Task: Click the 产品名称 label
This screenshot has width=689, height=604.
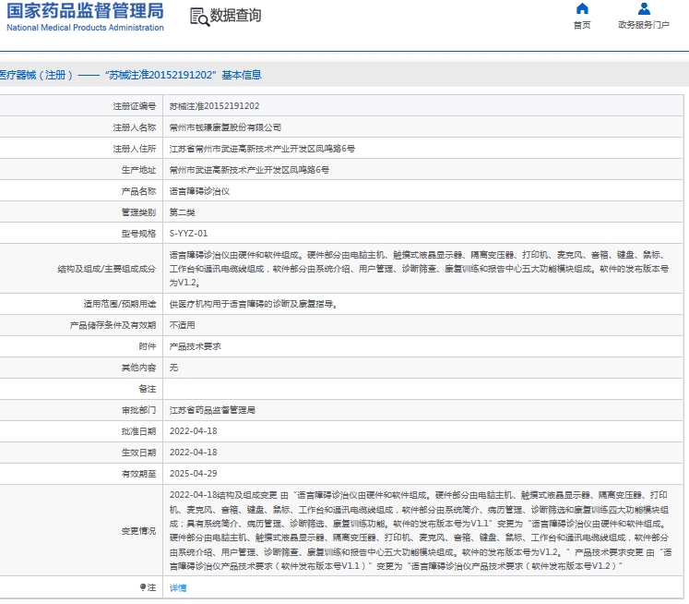Action: 139,191
